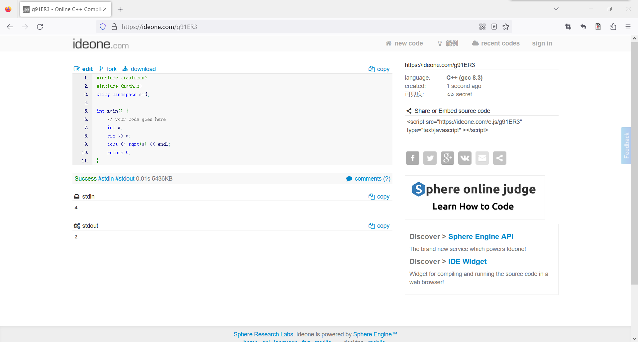Open the tracking protection shield icon
This screenshot has width=638, height=342.
click(x=103, y=27)
